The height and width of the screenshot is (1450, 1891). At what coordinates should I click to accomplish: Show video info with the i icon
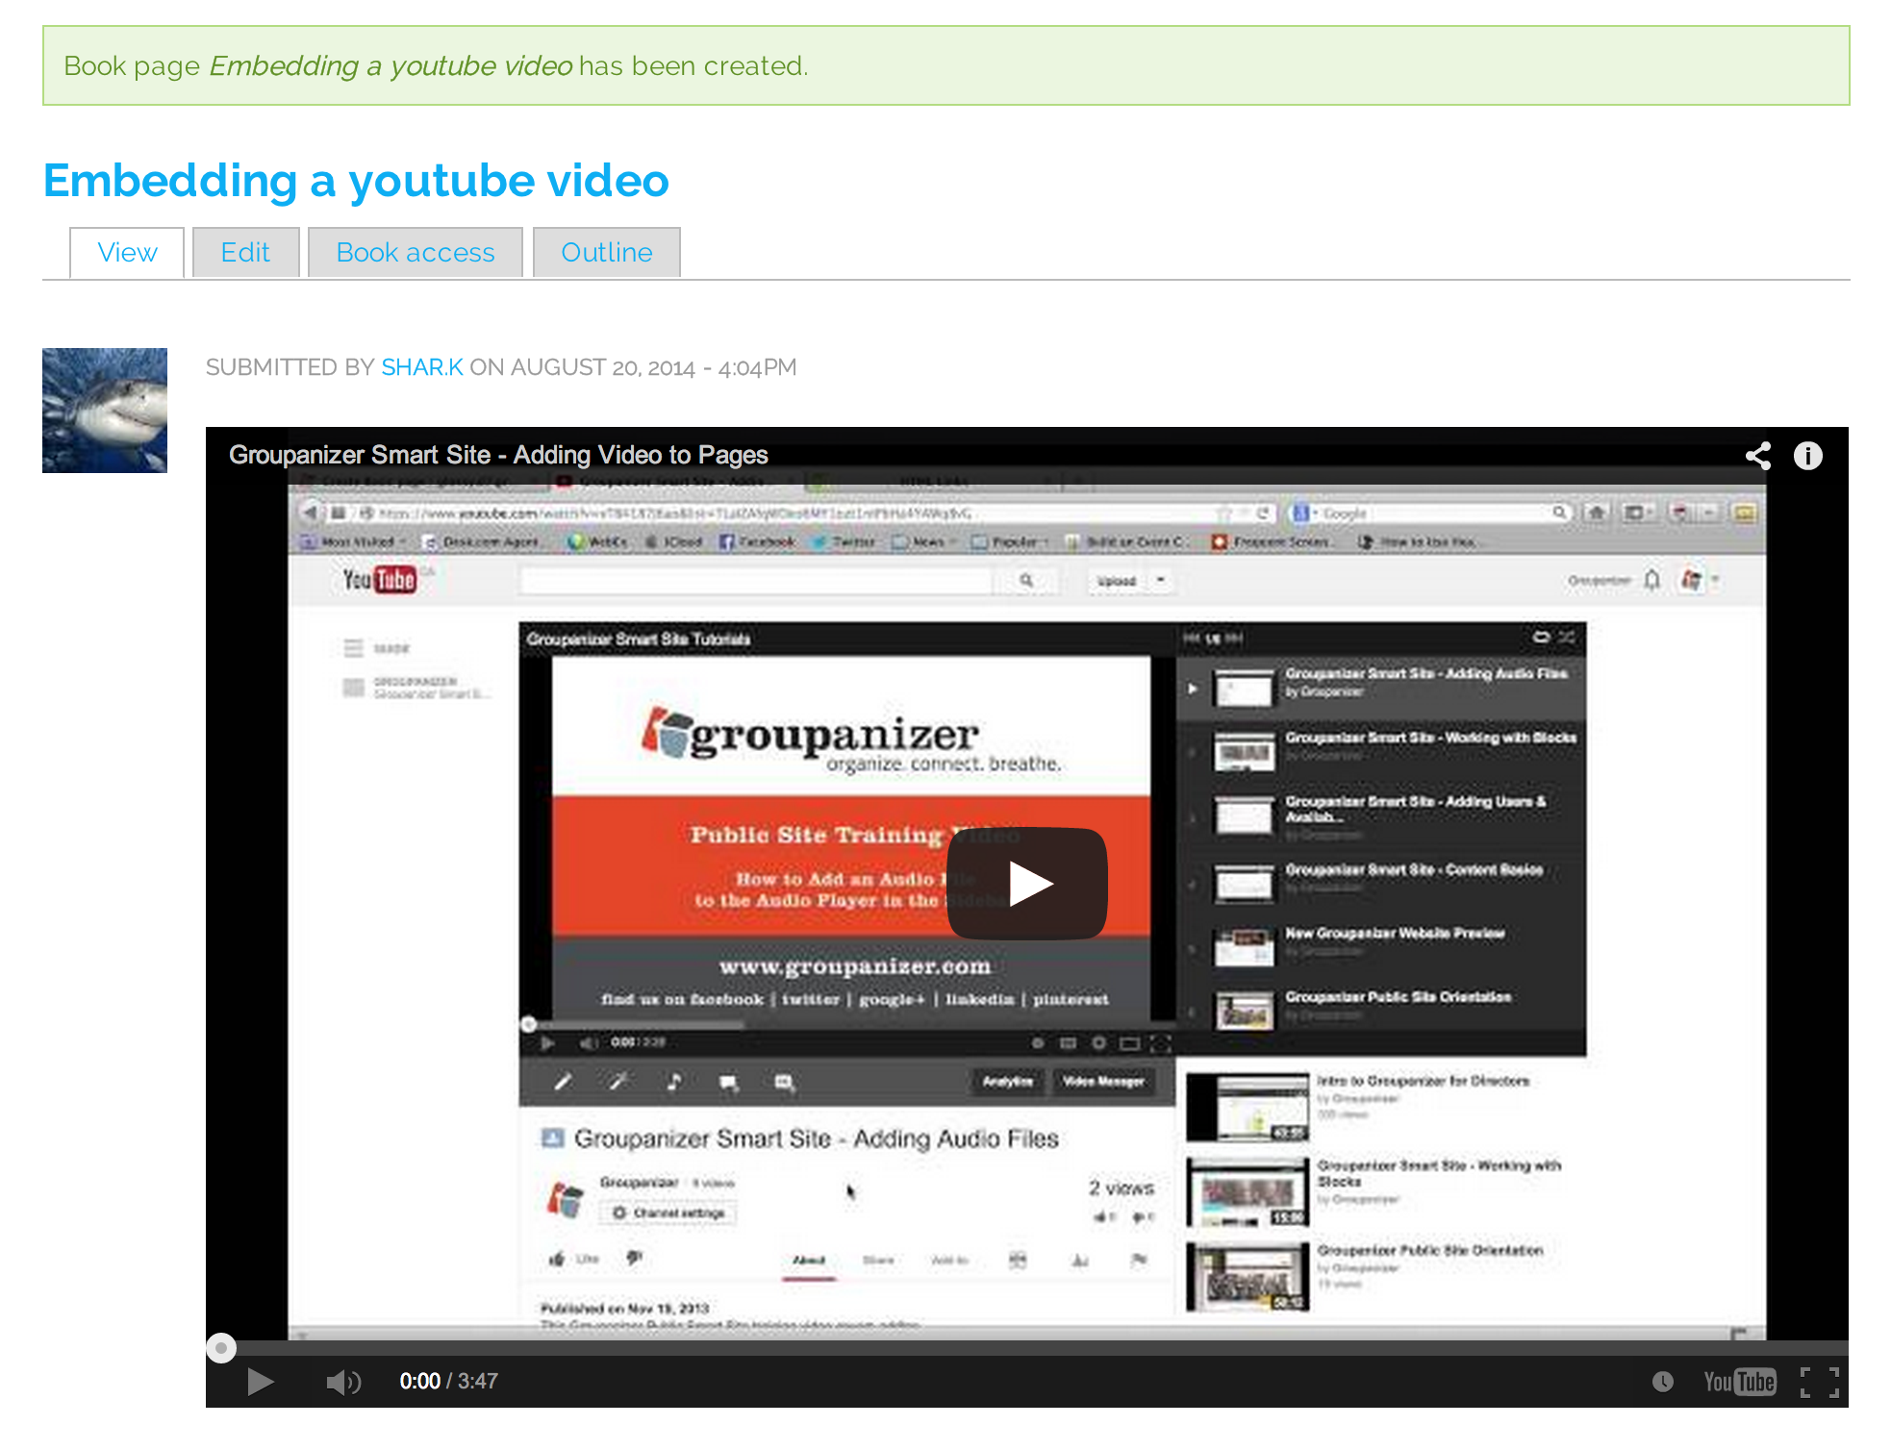click(1808, 456)
